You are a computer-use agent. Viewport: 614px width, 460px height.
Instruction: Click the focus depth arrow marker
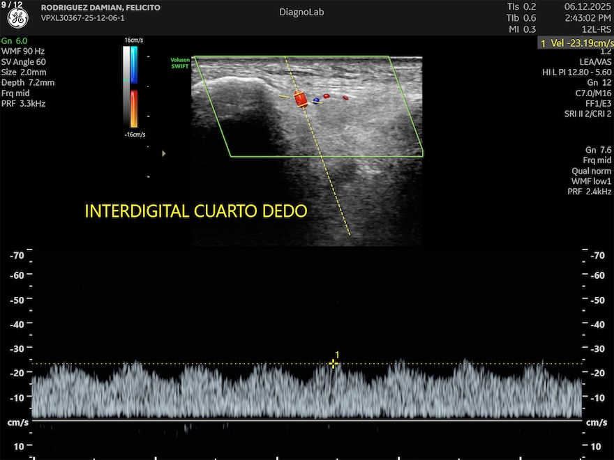(164, 153)
